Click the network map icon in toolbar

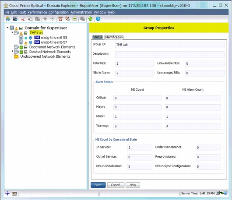tap(15, 19)
